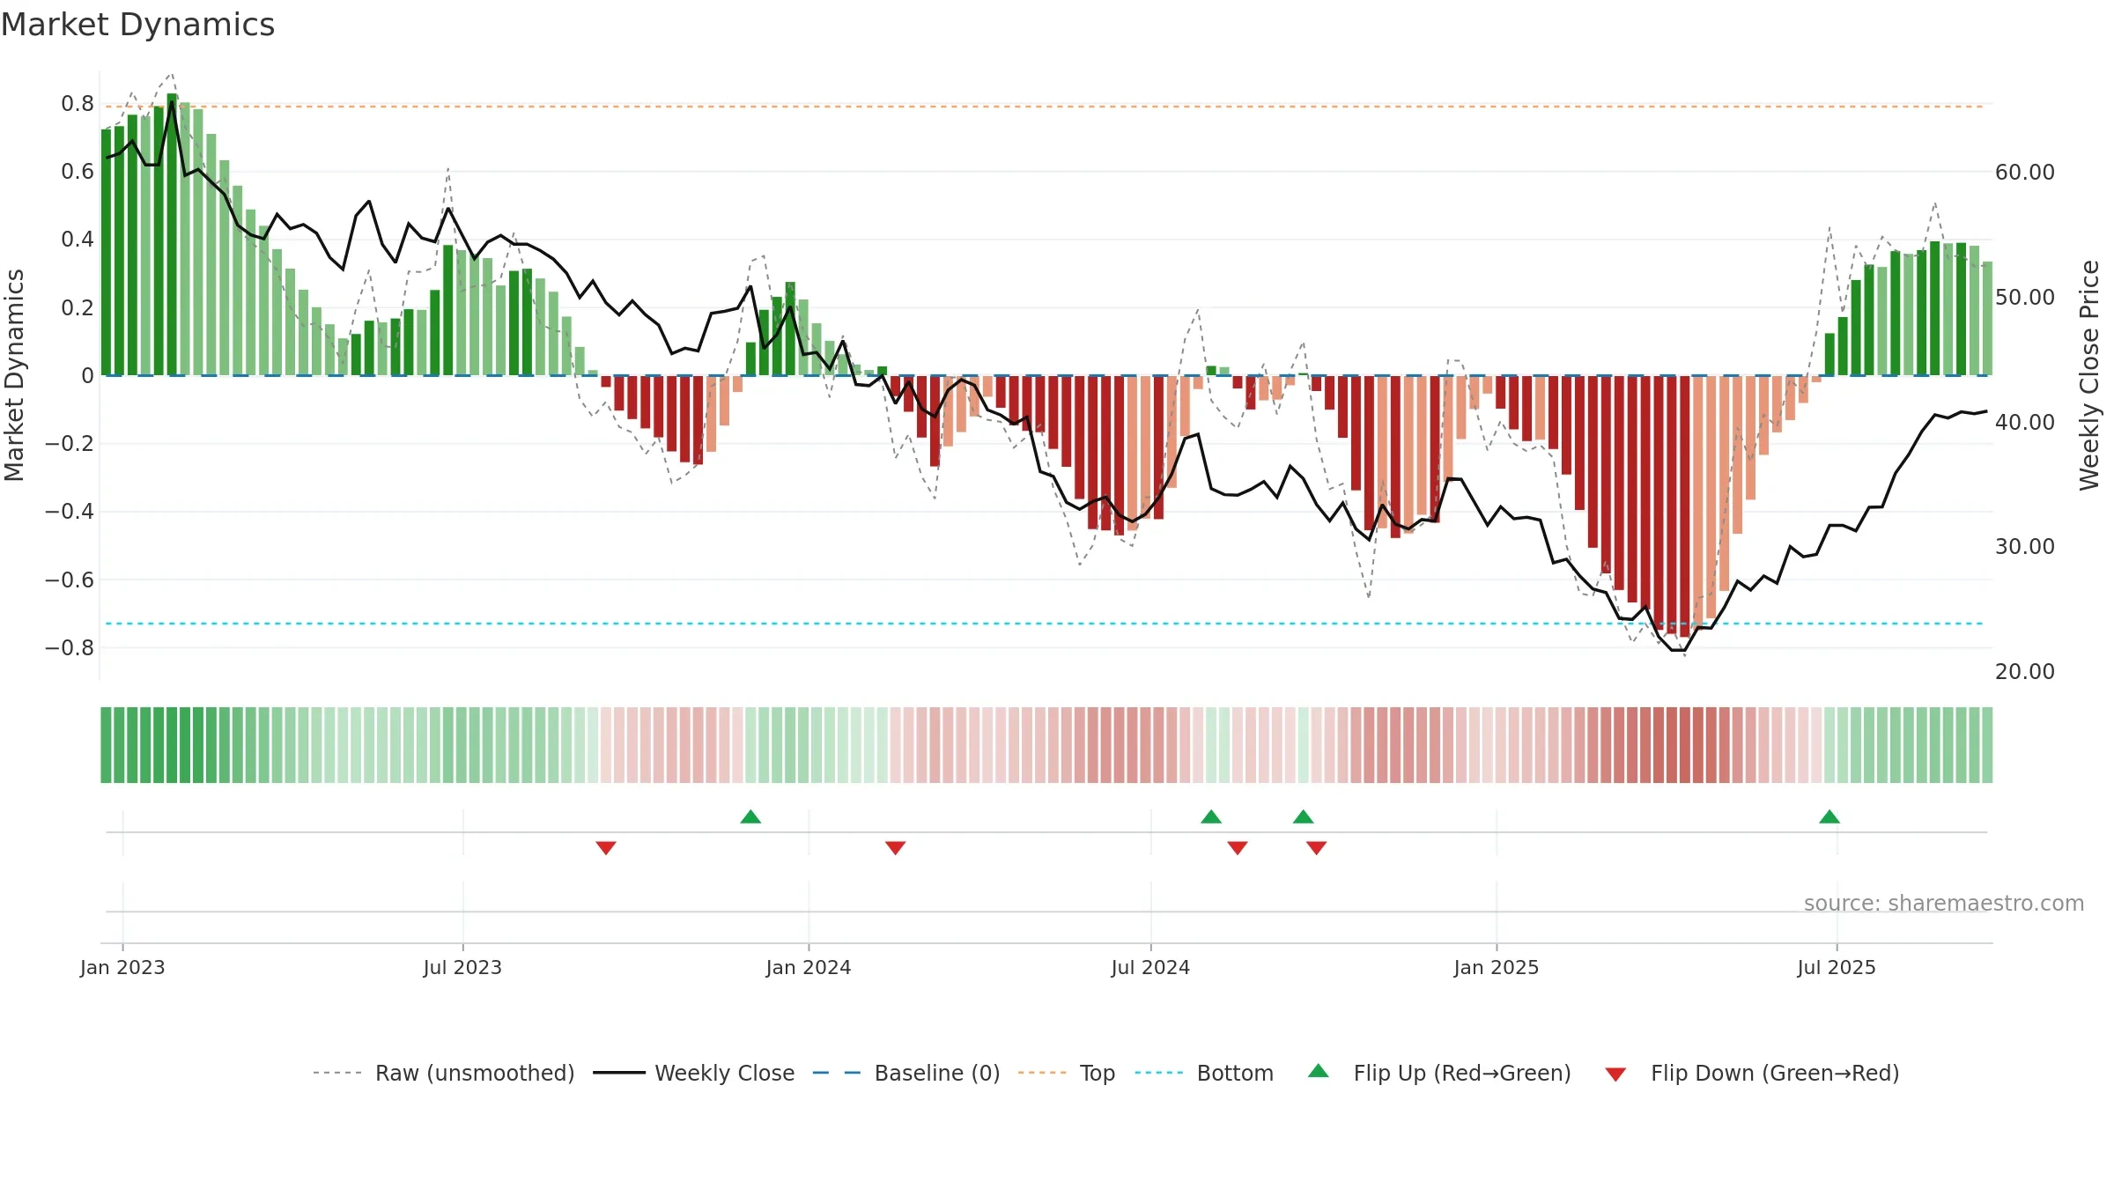Toggle Weekly Close legend entry
Screen dimensions: 2114x1189
coord(693,1073)
